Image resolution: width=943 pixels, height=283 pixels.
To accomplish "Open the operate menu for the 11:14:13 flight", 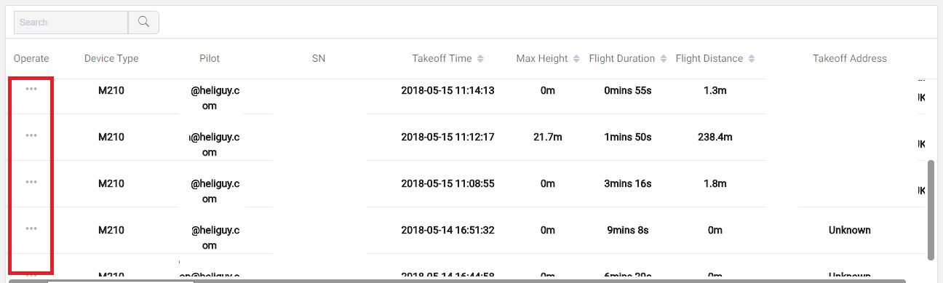I will coord(31,89).
